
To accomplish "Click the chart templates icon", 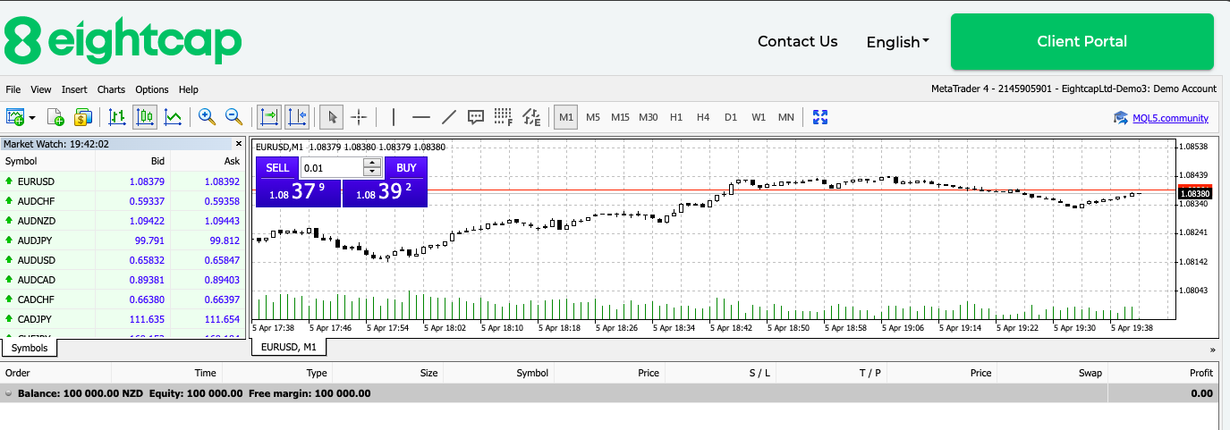I will pyautogui.click(x=55, y=116).
